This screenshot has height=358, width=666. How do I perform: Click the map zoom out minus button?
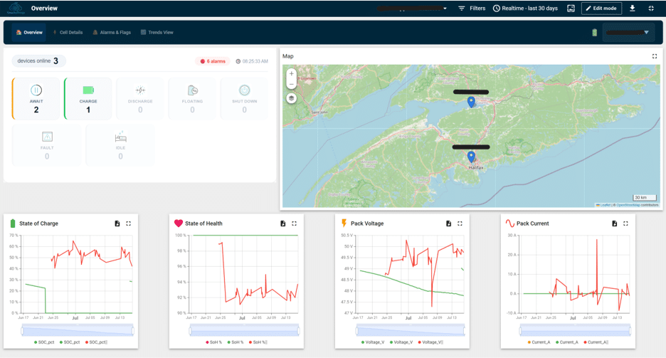coord(292,85)
